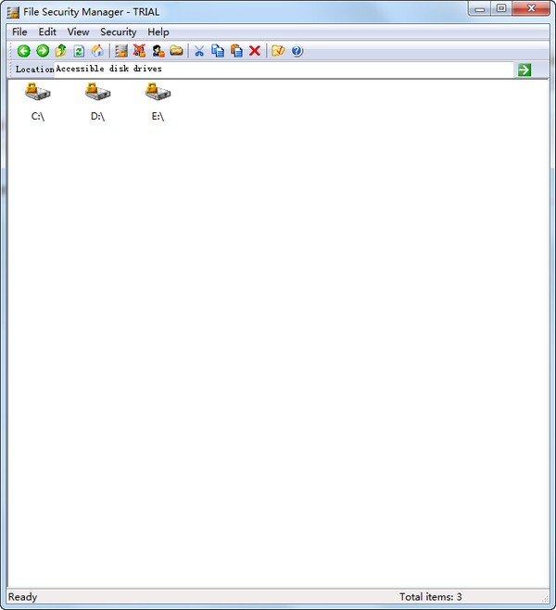Cut the selected item with scissors

(199, 51)
